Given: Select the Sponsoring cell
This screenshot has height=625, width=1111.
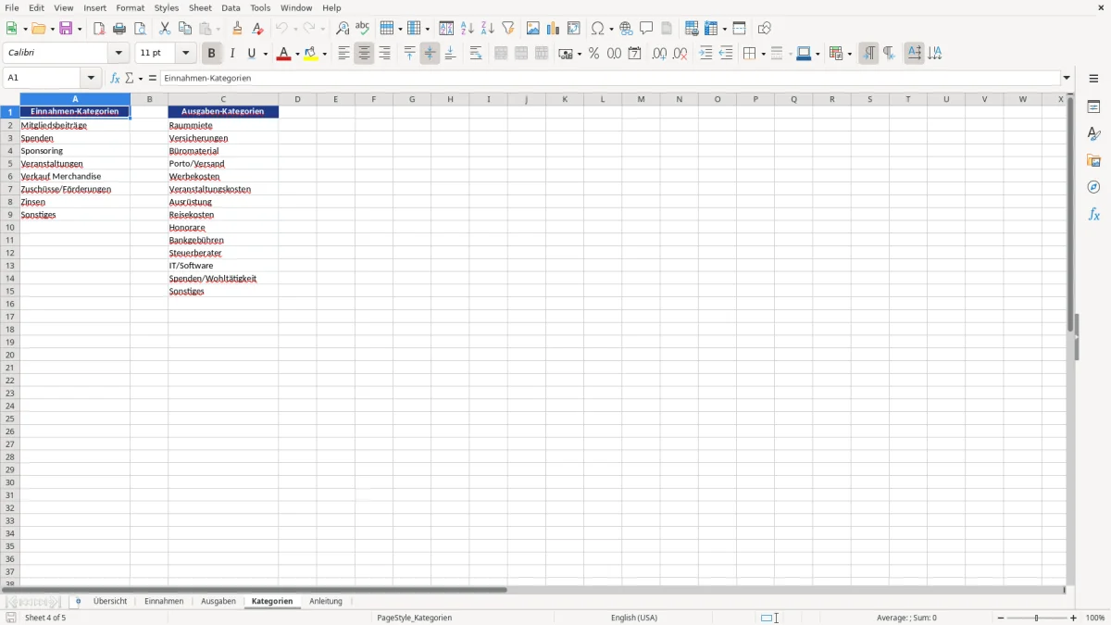Looking at the screenshot, I should tap(75, 151).
